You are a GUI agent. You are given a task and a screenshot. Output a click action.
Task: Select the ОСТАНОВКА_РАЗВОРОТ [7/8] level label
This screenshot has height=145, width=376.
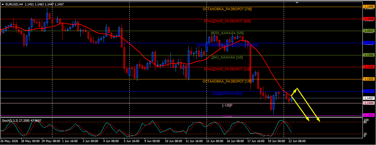(227, 9)
